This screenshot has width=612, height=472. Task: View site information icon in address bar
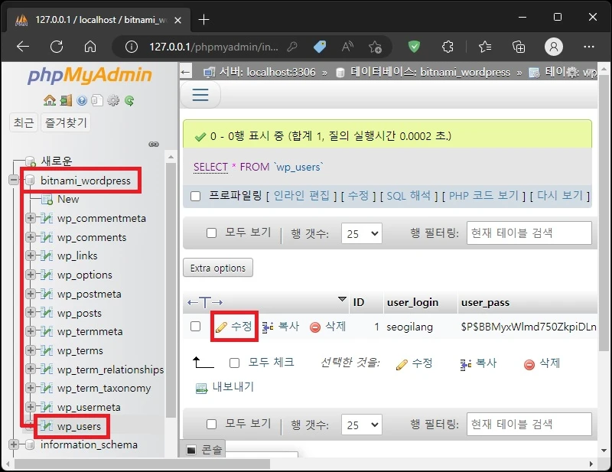click(131, 47)
